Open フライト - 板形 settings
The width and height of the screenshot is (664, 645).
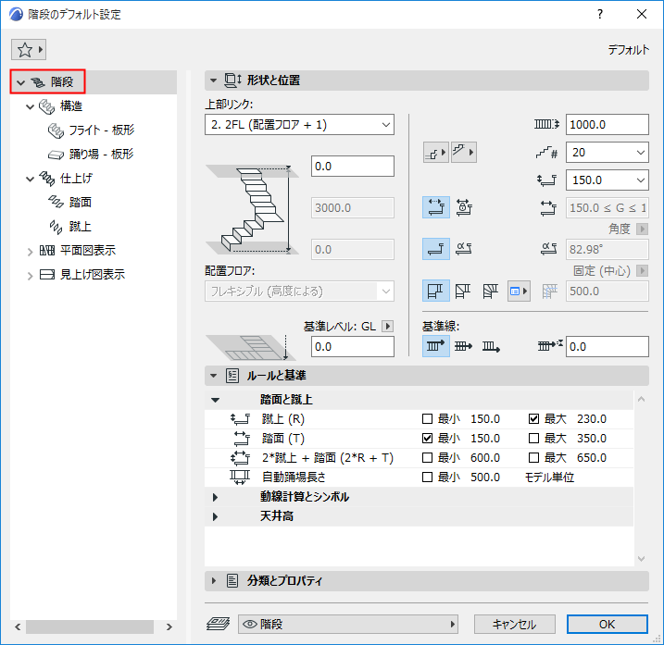click(x=102, y=130)
